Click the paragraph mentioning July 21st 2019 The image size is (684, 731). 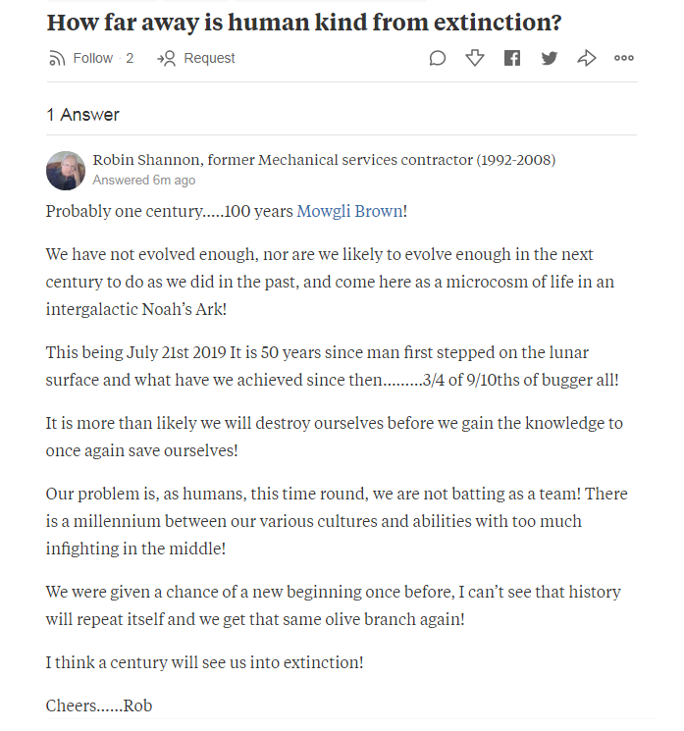[331, 366]
